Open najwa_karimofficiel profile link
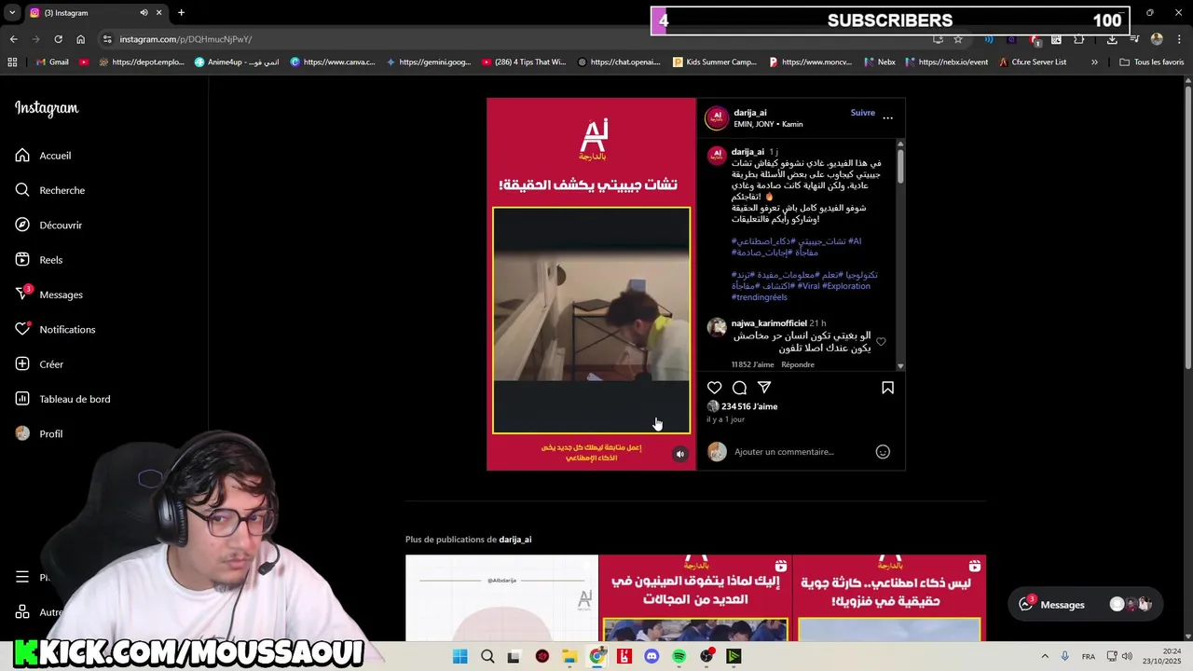The image size is (1193, 671). coord(769,323)
